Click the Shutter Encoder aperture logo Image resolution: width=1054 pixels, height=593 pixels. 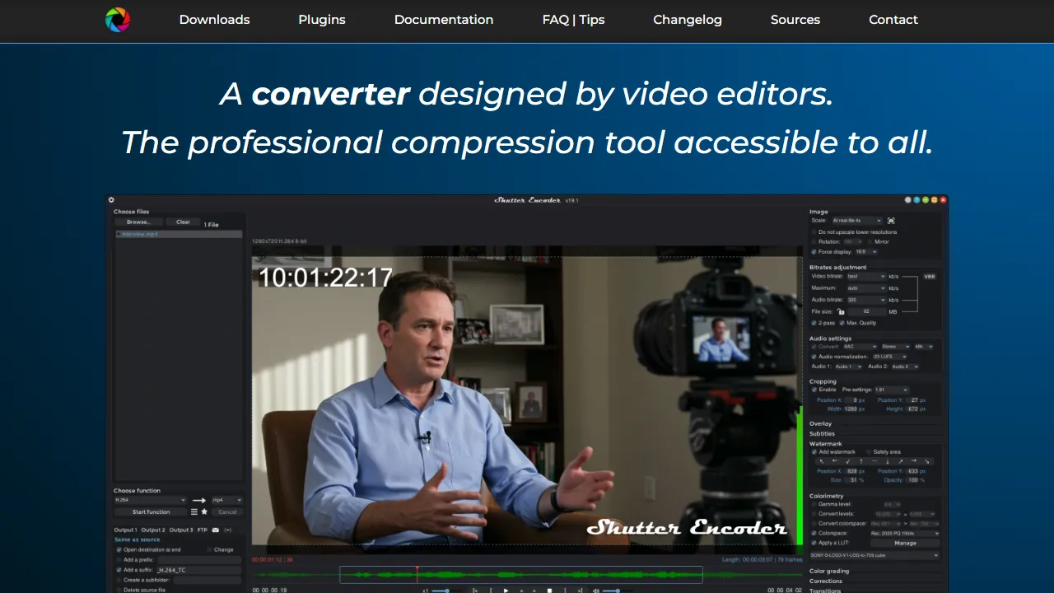click(118, 20)
